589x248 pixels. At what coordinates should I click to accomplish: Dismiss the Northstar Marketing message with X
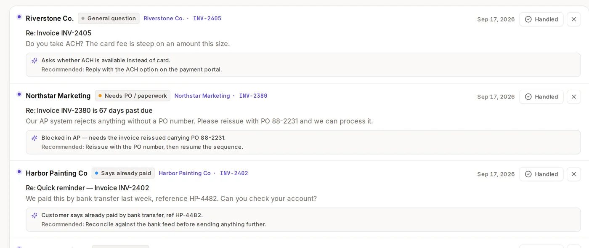pyautogui.click(x=574, y=97)
